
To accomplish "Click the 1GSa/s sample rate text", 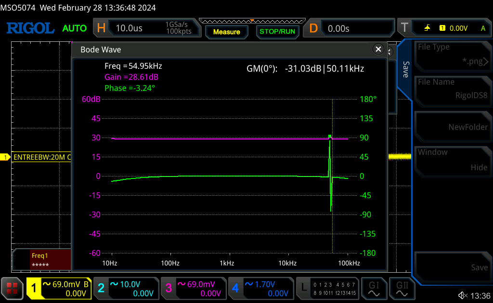I will [176, 25].
